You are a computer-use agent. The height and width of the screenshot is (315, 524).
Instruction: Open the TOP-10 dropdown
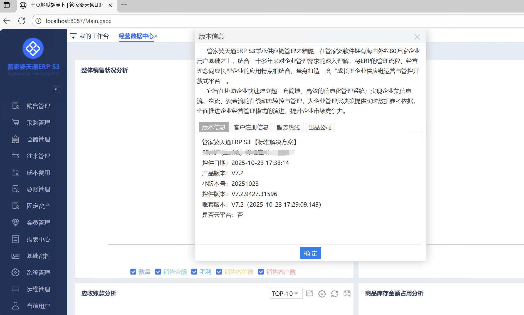coord(286,294)
